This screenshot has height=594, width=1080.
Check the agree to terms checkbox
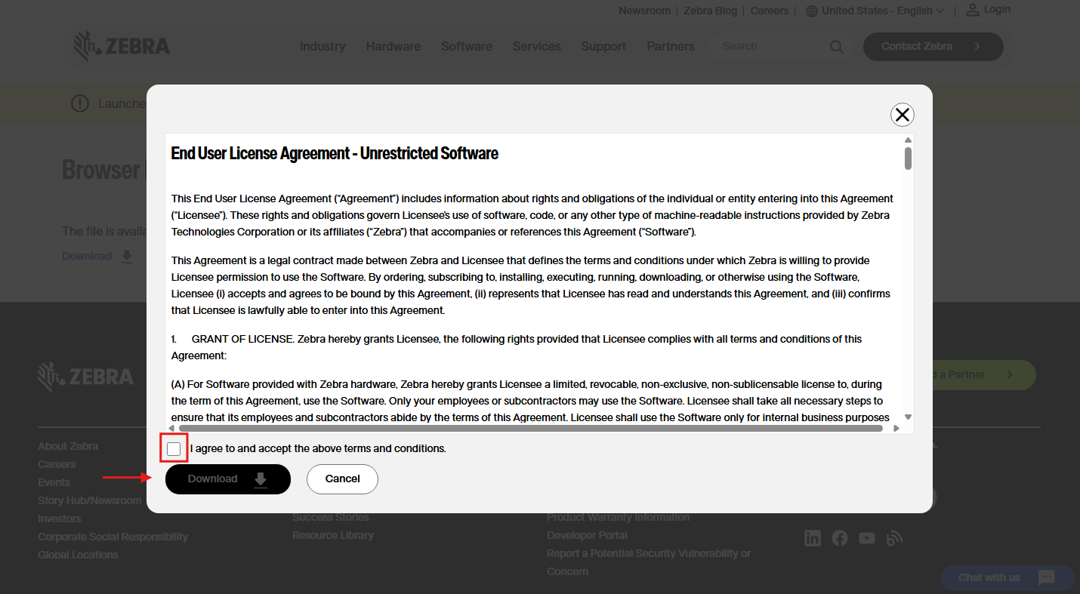tap(174, 449)
